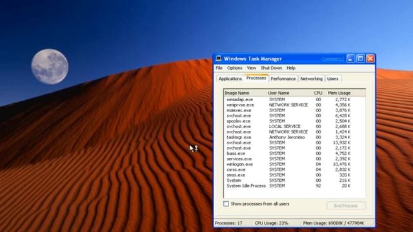413x232 pixels.
Task: Select the smss.exe process row
Action: [294, 175]
